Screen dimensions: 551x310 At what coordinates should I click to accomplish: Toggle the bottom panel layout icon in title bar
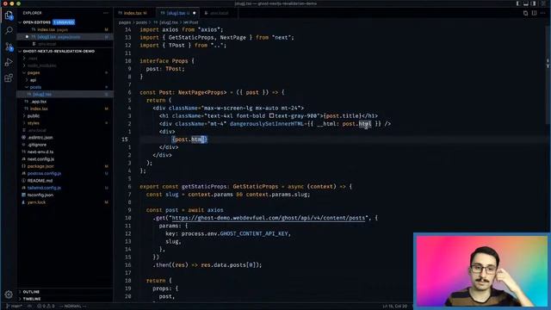coord(526,3)
